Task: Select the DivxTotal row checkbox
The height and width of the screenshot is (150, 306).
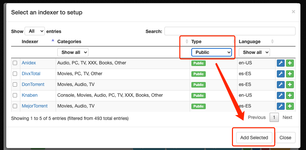Action: 15,74
